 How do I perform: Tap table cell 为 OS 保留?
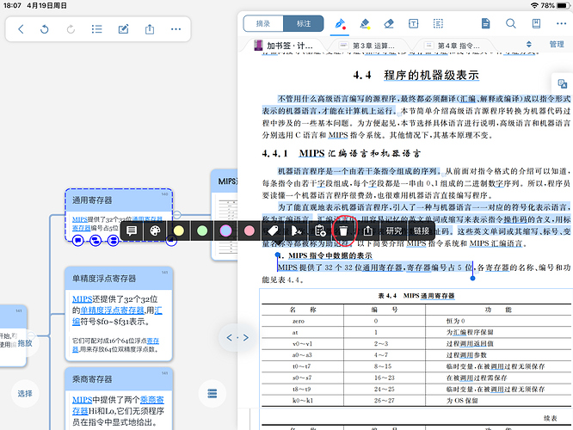point(462,401)
